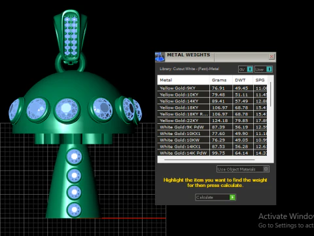The height and width of the screenshot is (236, 314).
Task: Sort by the Grams column header
Action: click(x=221, y=80)
